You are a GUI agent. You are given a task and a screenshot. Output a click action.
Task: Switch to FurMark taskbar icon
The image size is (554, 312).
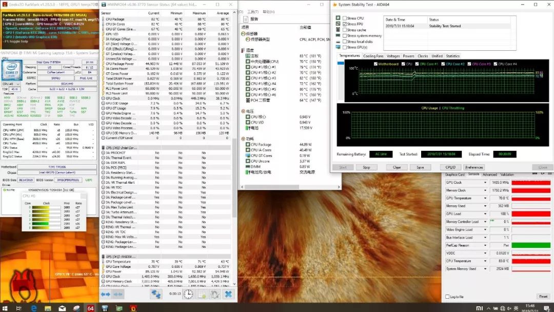pyautogui.click(x=133, y=308)
